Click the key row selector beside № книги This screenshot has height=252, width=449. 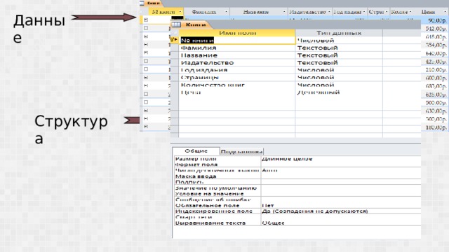tap(174, 41)
